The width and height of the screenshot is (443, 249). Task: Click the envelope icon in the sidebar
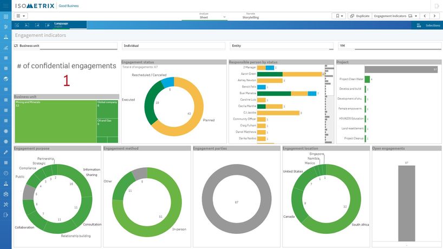[x=5, y=194]
